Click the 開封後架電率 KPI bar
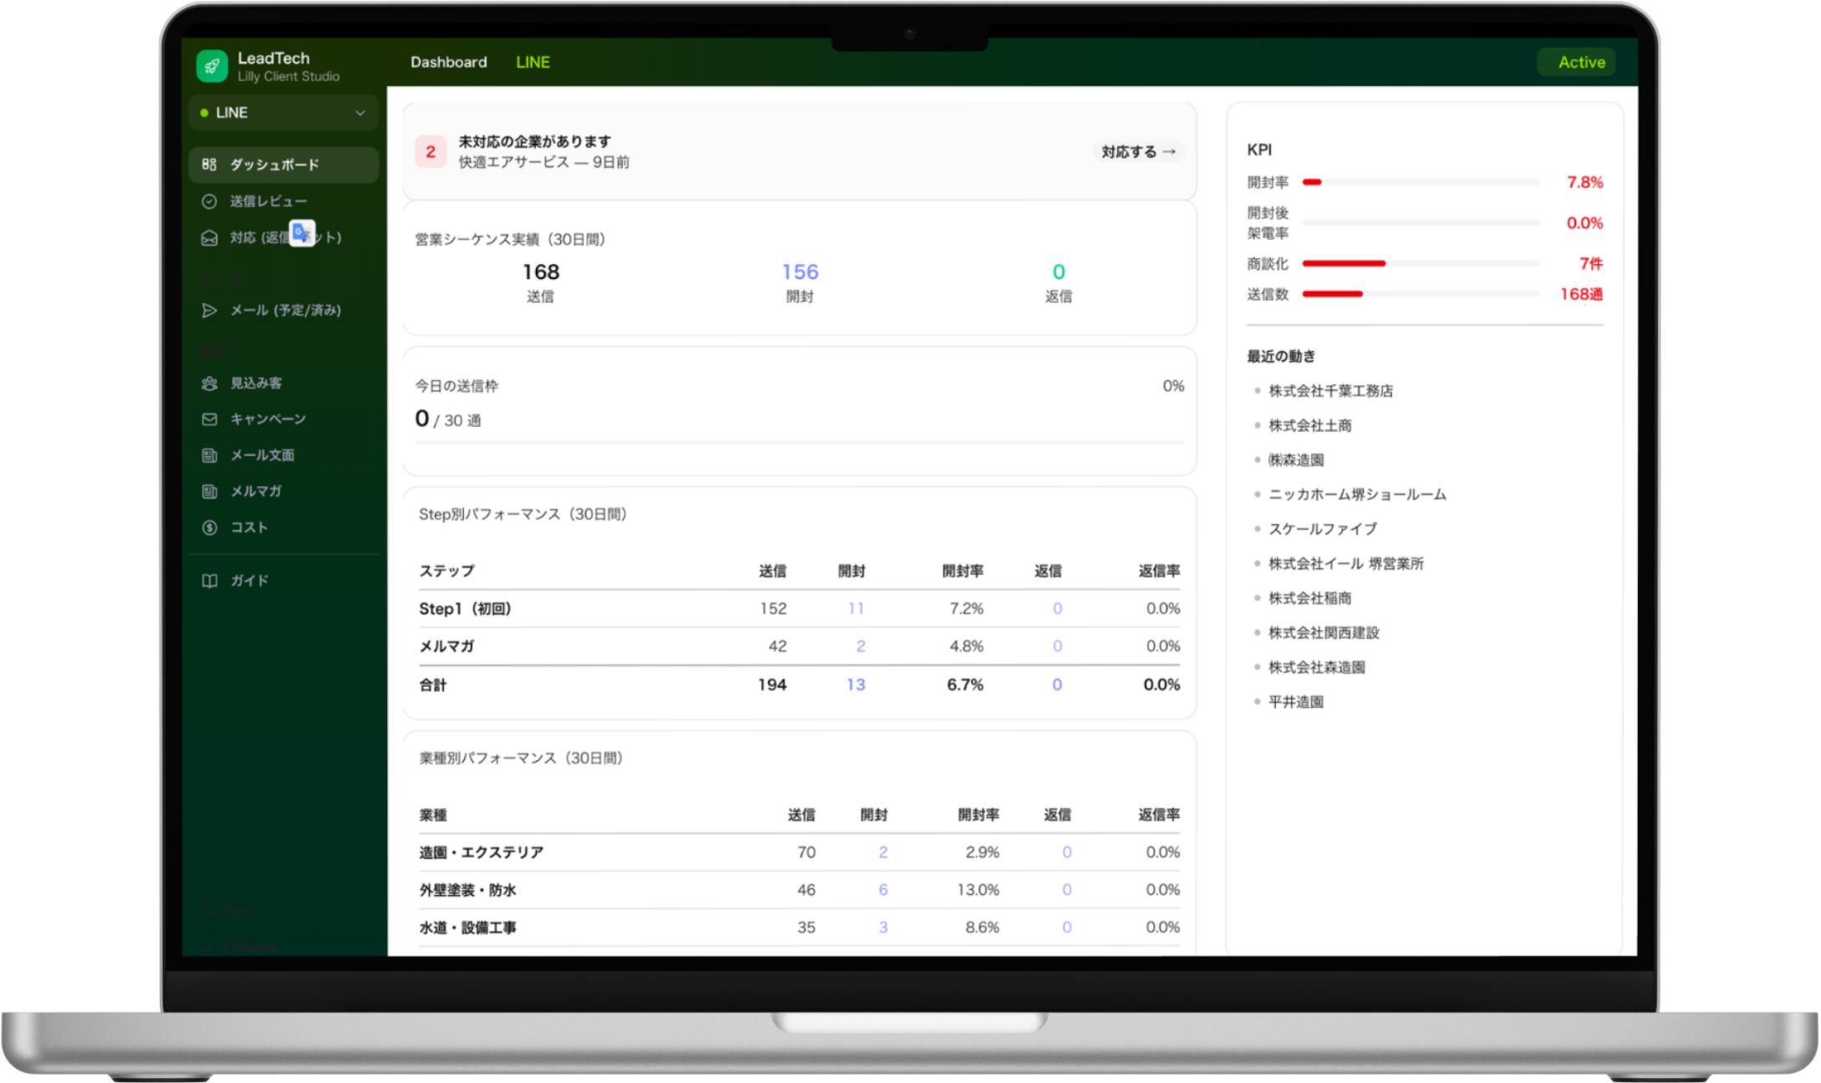This screenshot has width=1821, height=1083. [x=1421, y=223]
